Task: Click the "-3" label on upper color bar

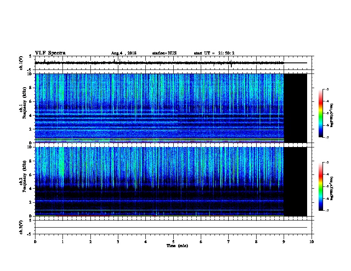Action: [x=327, y=89]
